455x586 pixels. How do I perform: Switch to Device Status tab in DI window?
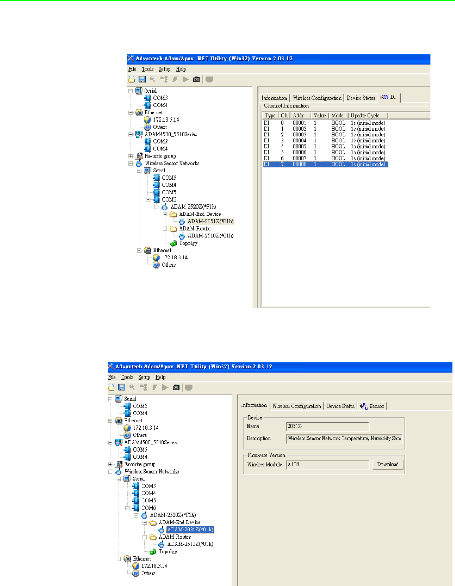(x=361, y=98)
